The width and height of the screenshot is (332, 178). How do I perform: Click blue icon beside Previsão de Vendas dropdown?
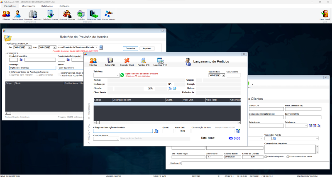[101, 47]
